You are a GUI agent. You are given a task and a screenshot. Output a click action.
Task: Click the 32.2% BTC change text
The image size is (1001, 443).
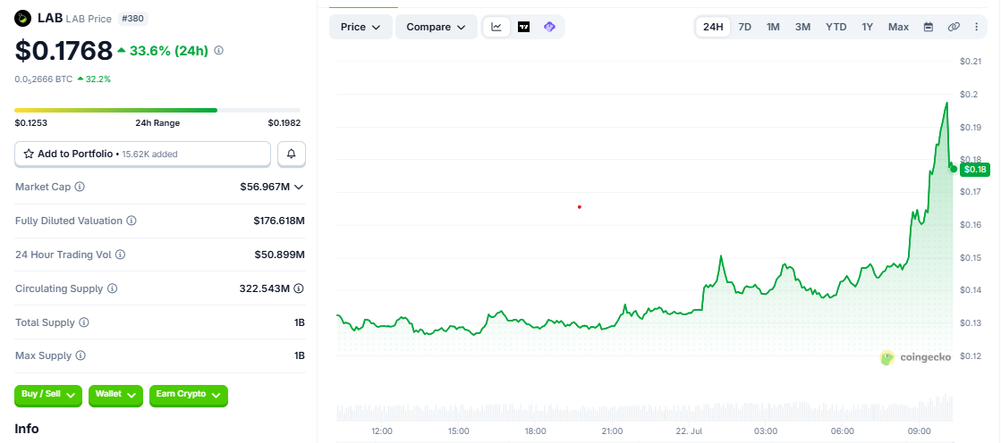tap(98, 79)
